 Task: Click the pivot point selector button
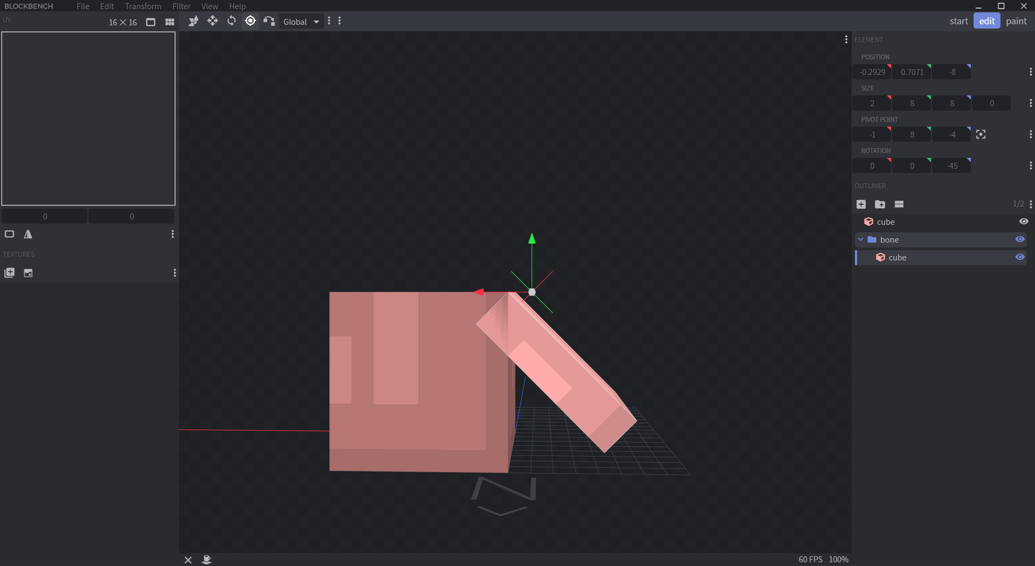click(x=981, y=134)
